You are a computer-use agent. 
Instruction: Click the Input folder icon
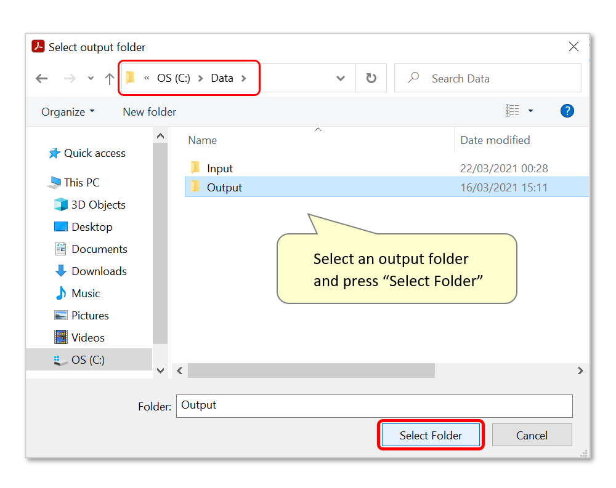pyautogui.click(x=195, y=167)
